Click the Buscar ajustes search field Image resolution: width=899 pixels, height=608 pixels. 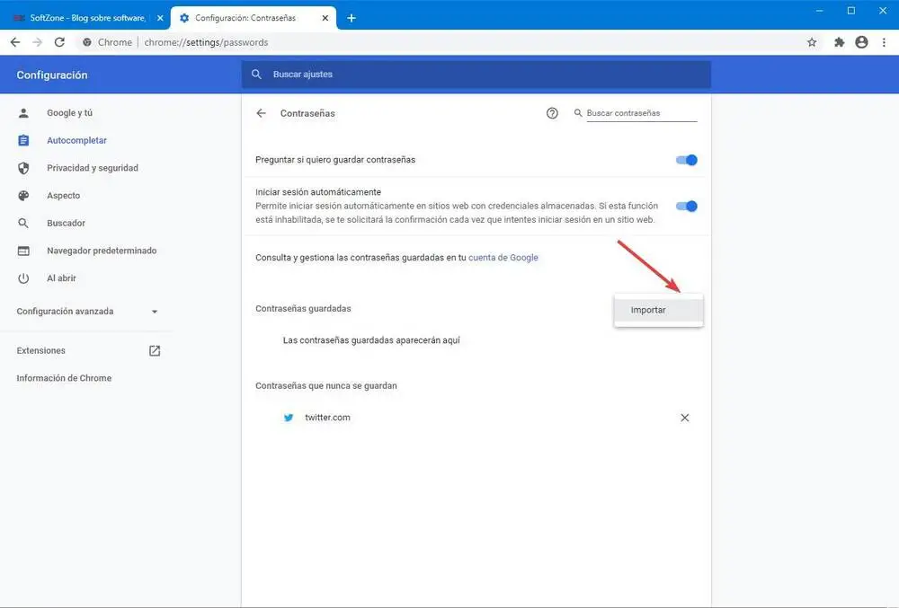(x=476, y=75)
